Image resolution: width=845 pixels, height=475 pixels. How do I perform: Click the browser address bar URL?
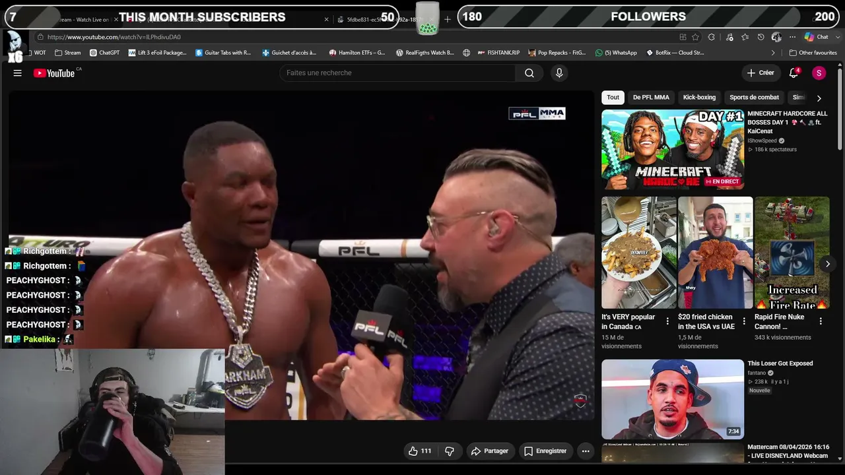pyautogui.click(x=114, y=37)
